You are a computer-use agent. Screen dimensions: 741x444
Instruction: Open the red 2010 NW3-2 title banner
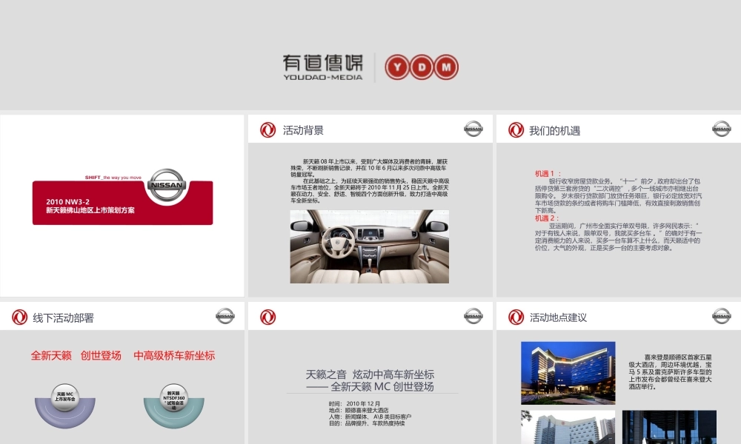point(122,203)
